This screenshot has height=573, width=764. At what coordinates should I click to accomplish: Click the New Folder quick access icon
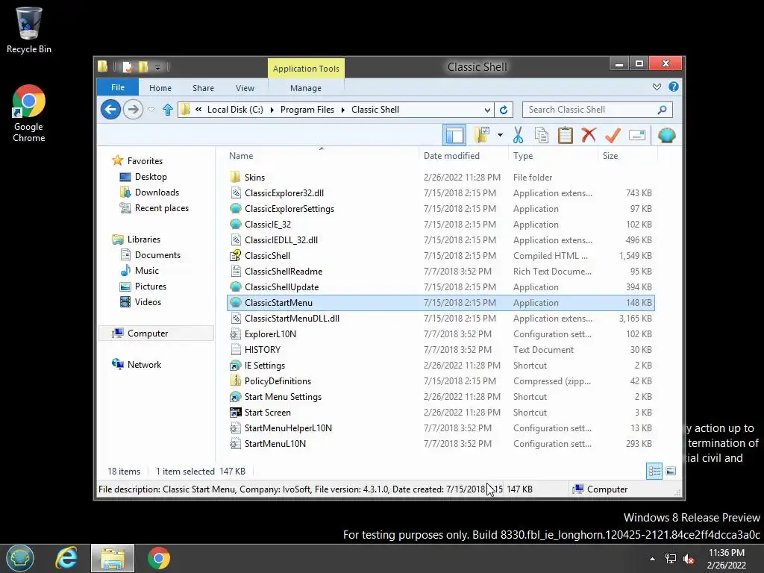point(143,66)
